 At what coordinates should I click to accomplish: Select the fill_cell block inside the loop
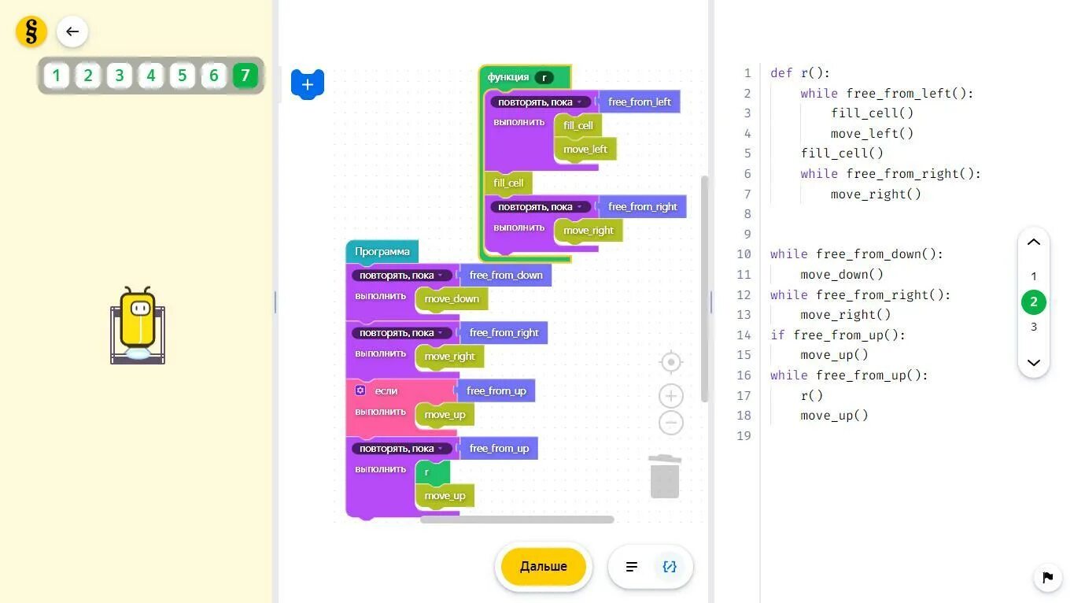coord(578,126)
